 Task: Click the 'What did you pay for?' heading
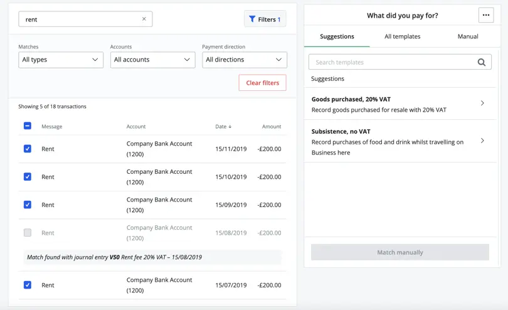click(403, 16)
